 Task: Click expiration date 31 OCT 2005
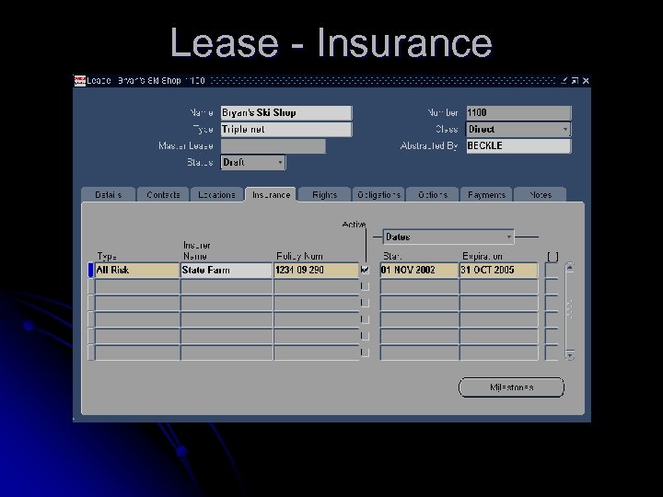[498, 270]
